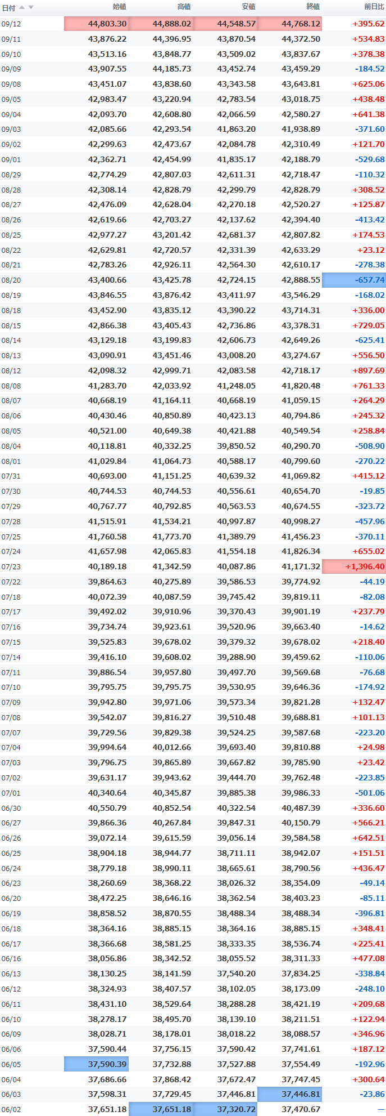Select the change value -625.41
Image resolution: width=386 pixels, height=1116 pixels.
[x=370, y=340]
